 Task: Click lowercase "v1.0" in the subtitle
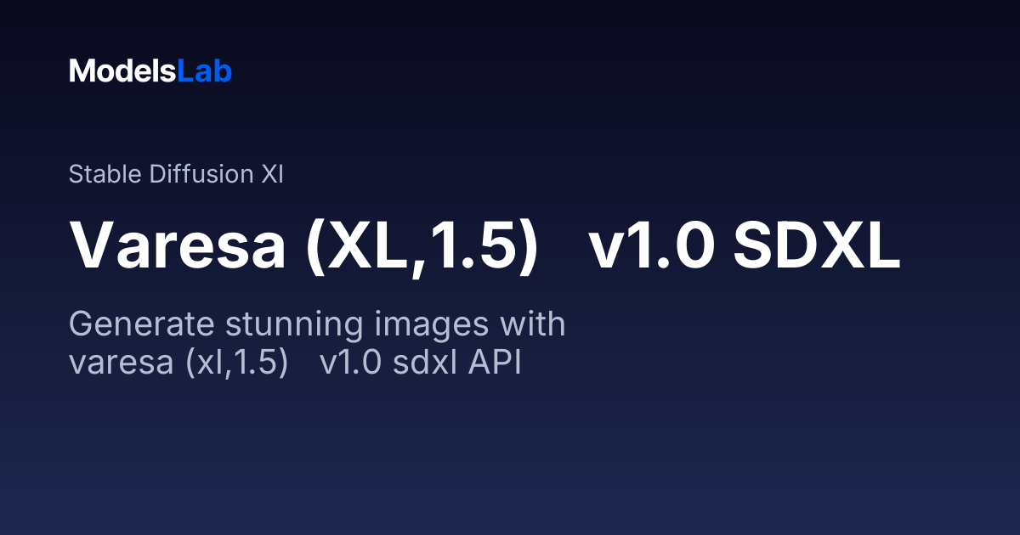348,363
